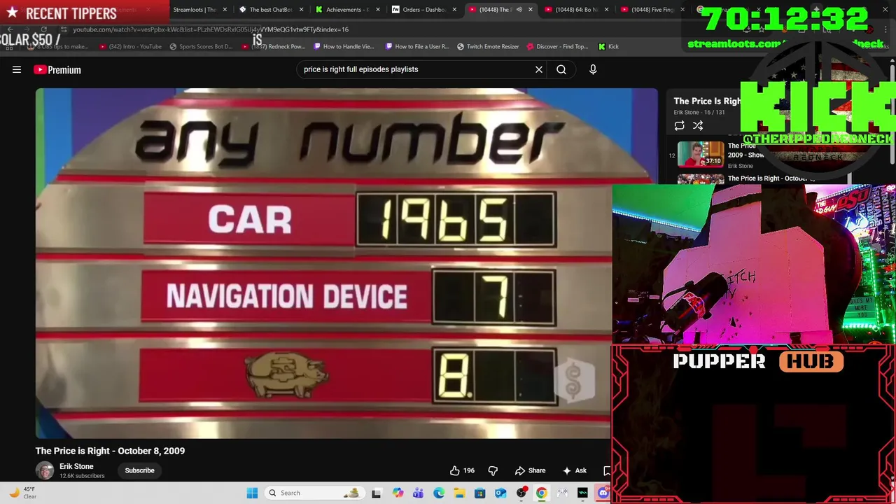
Task: Open the YouTube hamburger guide menu
Action: (x=17, y=69)
